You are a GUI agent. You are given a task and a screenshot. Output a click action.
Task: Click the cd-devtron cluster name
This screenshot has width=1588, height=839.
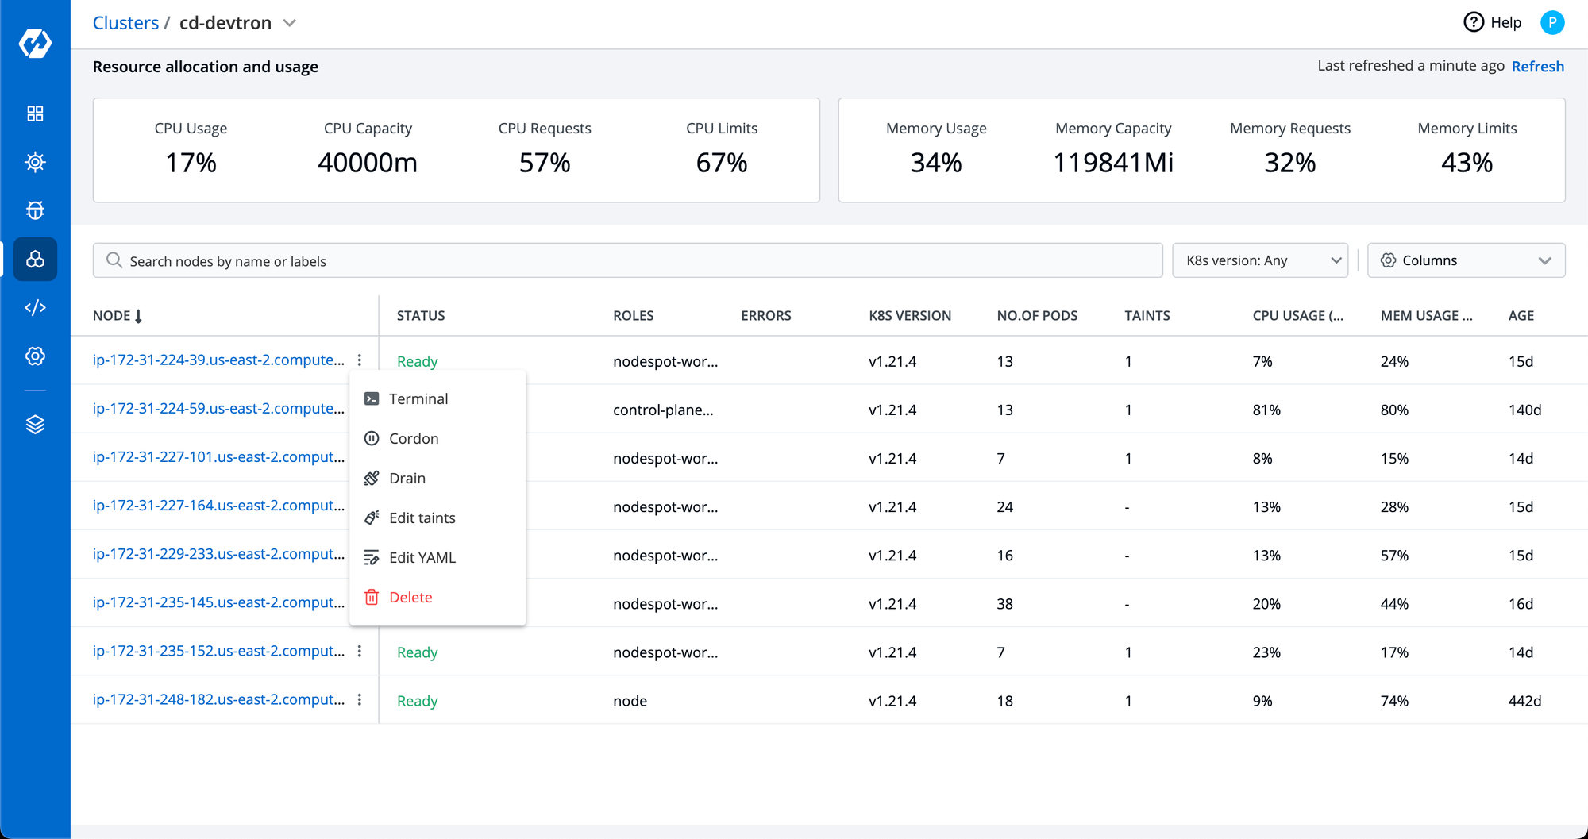coord(225,23)
